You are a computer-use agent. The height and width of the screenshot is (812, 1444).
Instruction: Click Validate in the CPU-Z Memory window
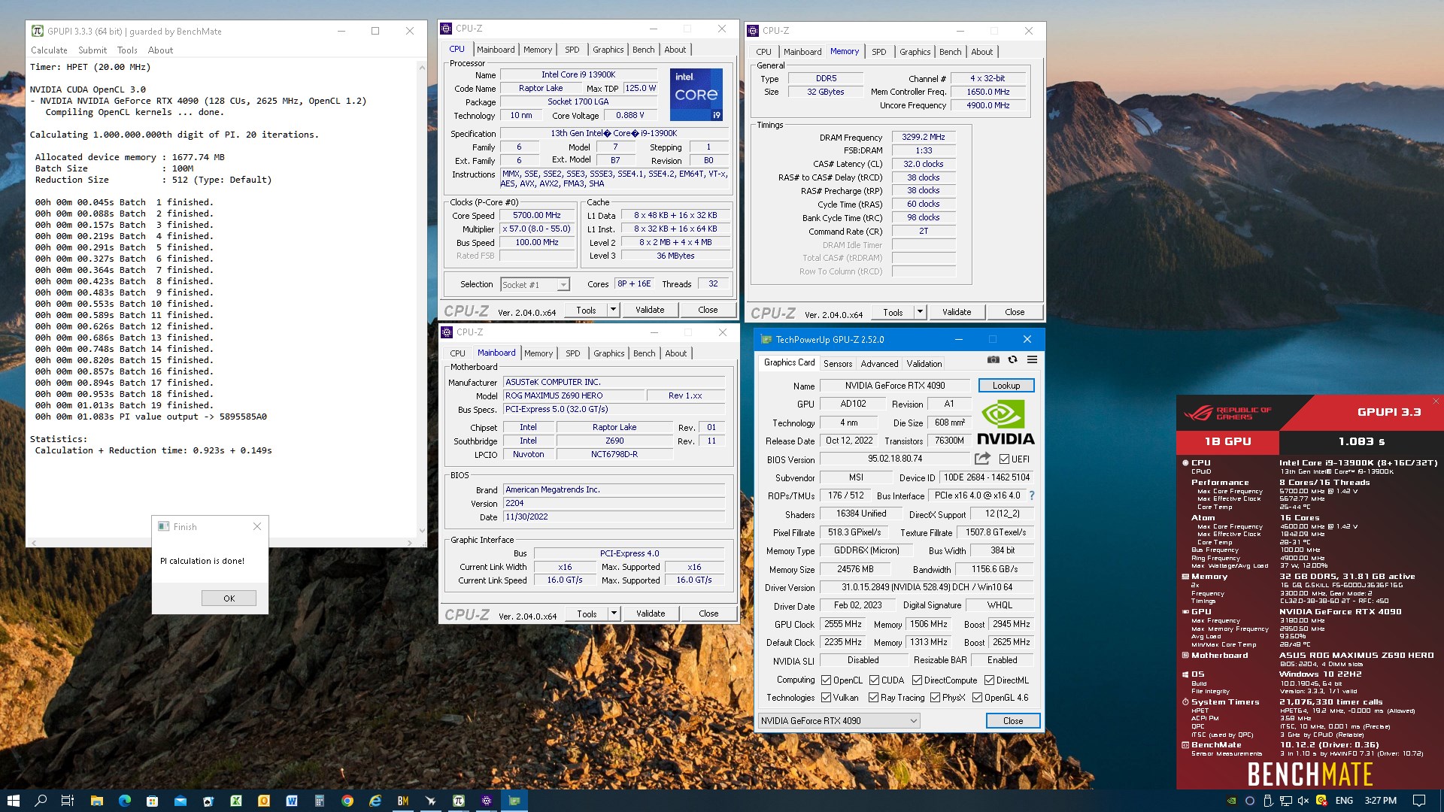click(x=957, y=311)
